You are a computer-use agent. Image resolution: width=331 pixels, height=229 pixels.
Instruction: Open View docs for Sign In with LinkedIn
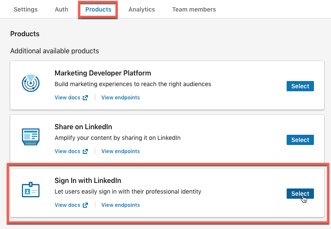71,205
